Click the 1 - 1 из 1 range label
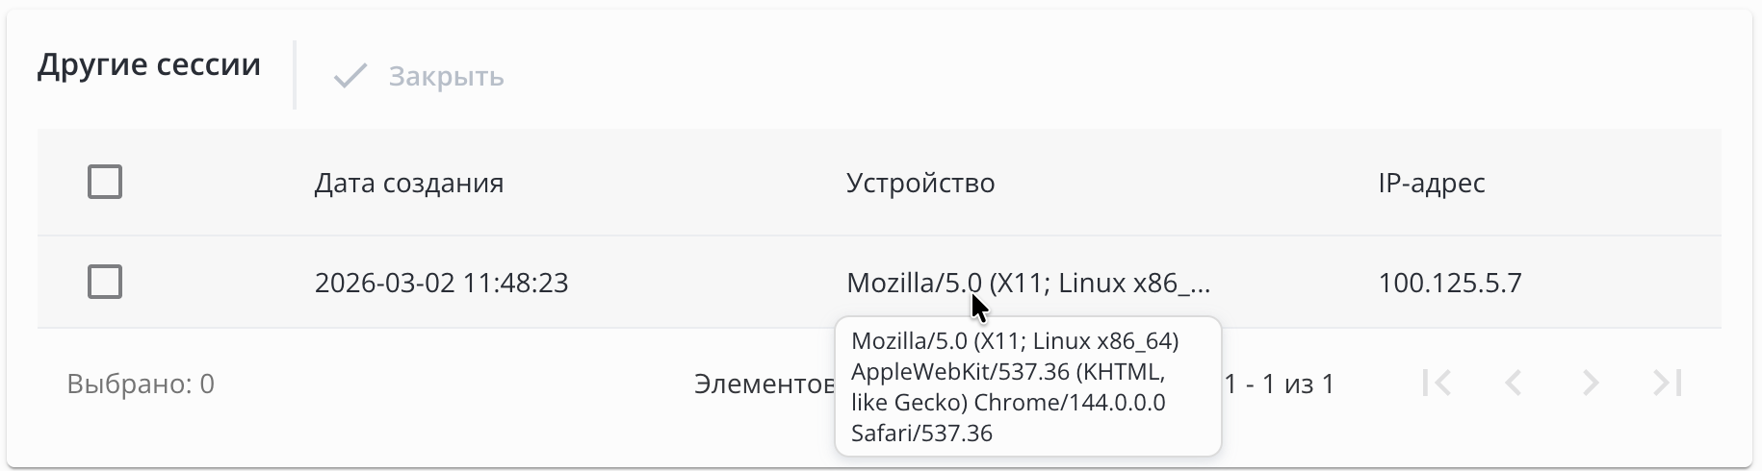The image size is (1762, 471). click(x=1280, y=384)
